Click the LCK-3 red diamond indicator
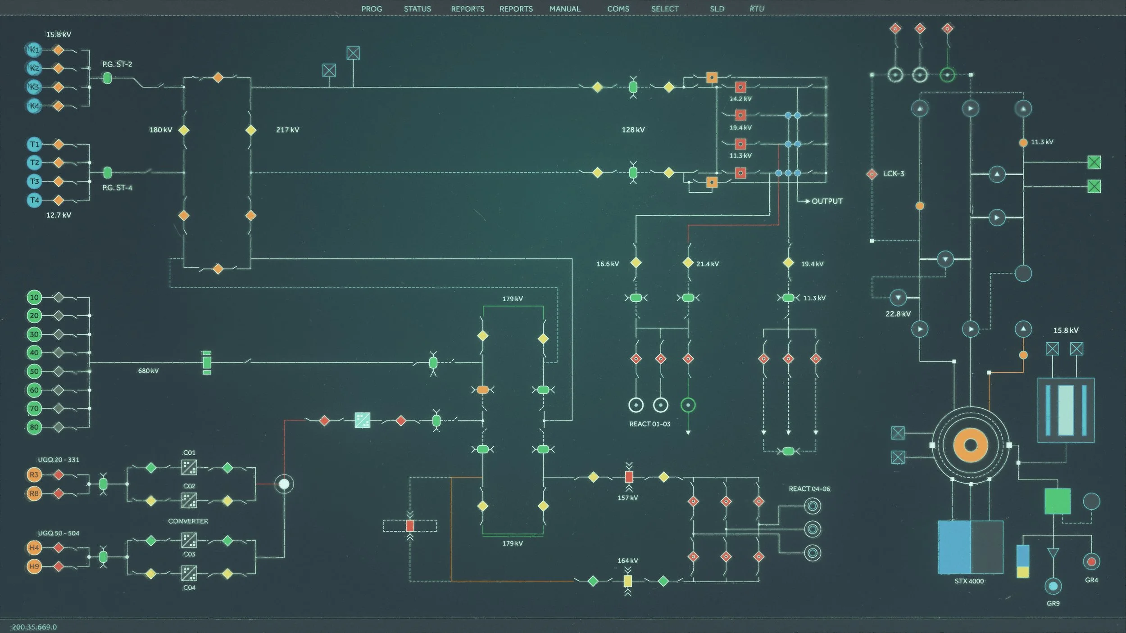 click(872, 174)
